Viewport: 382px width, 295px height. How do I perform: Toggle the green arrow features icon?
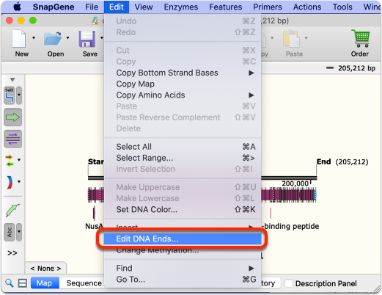pyautogui.click(x=12, y=117)
